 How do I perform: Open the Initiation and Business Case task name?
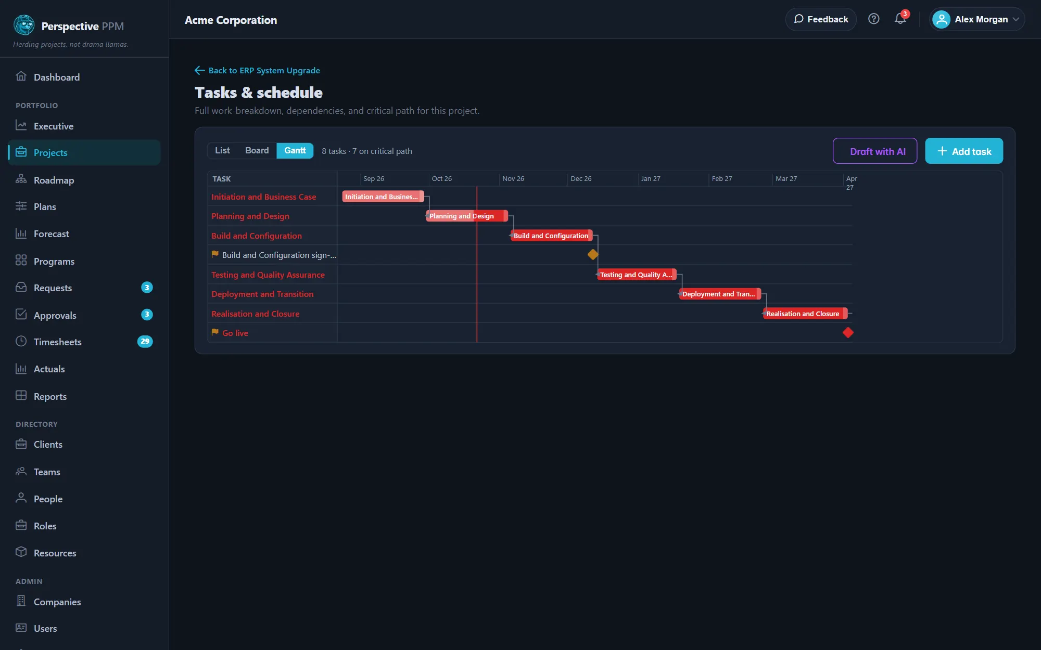point(263,197)
